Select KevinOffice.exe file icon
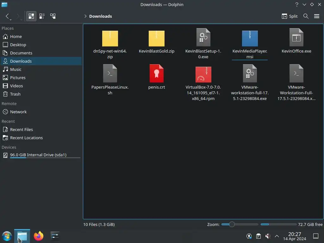The image size is (324, 243). (296, 37)
